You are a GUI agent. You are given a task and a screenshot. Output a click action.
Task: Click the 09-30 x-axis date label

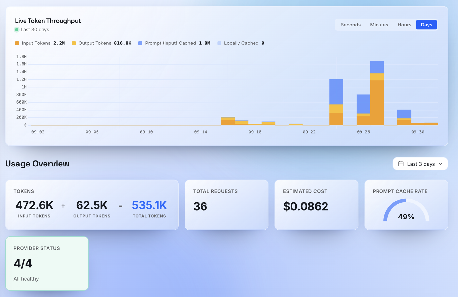pos(417,132)
